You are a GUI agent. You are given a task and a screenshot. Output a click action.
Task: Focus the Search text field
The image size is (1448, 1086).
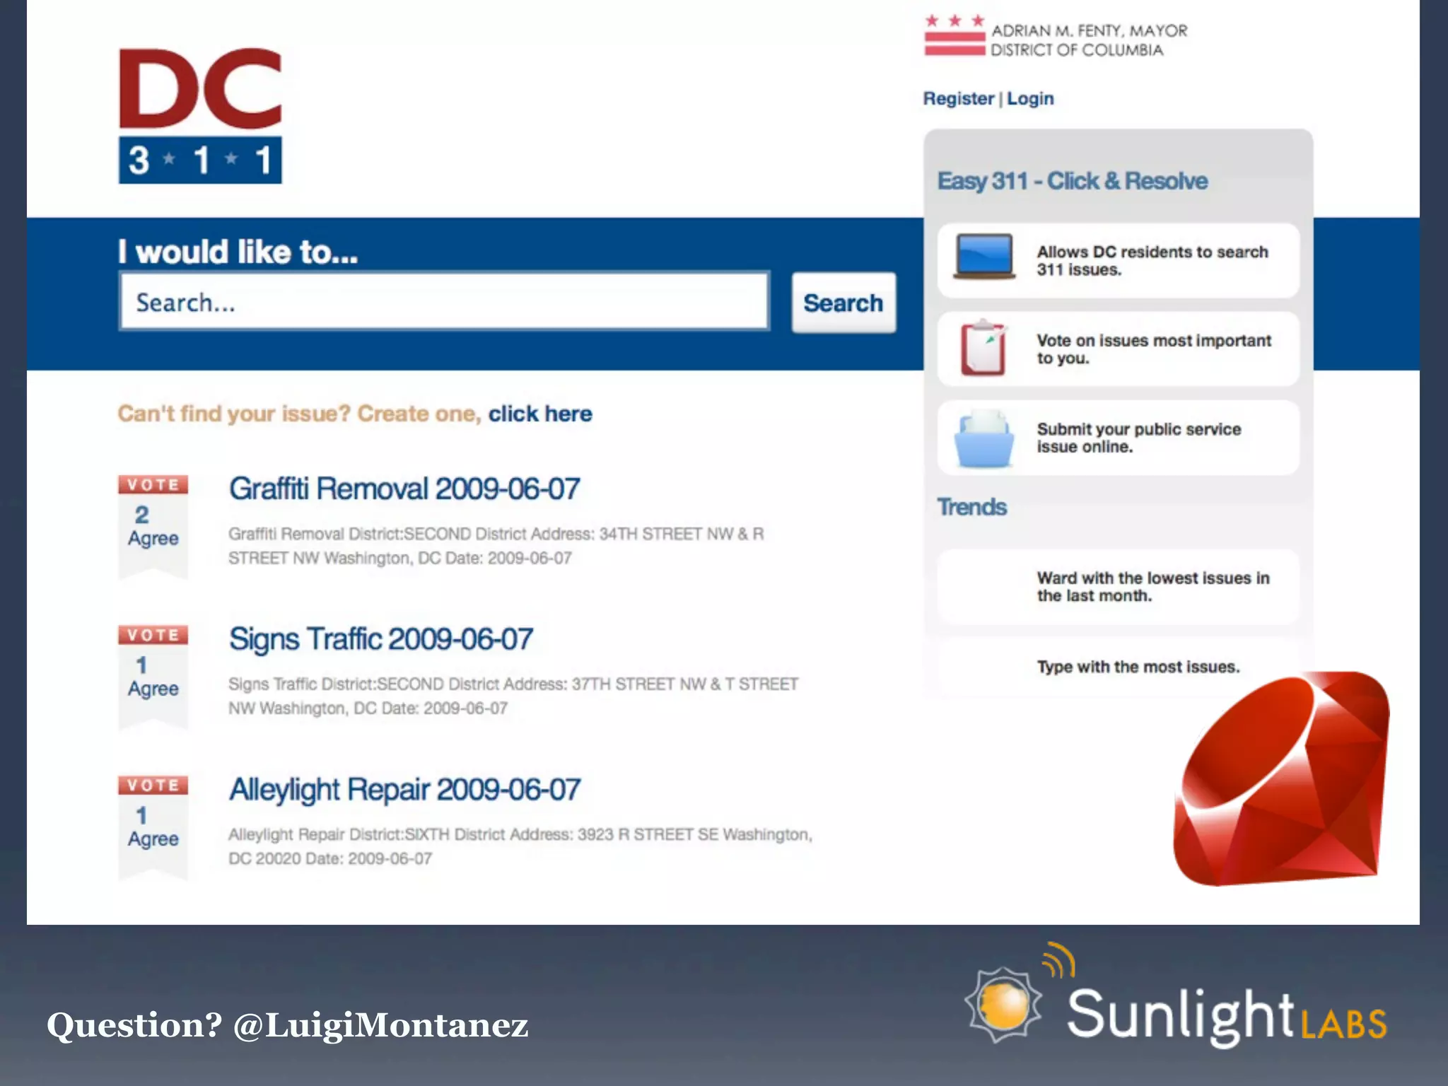click(x=444, y=303)
